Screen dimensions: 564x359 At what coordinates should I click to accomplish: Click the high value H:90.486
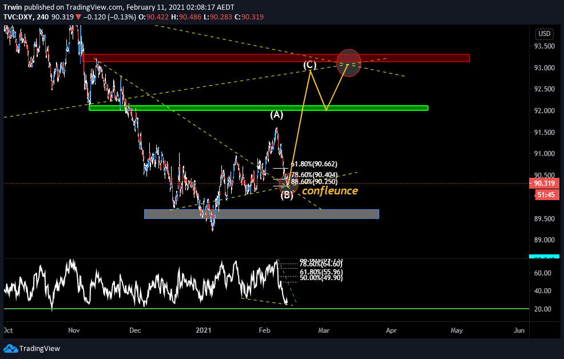(x=186, y=17)
